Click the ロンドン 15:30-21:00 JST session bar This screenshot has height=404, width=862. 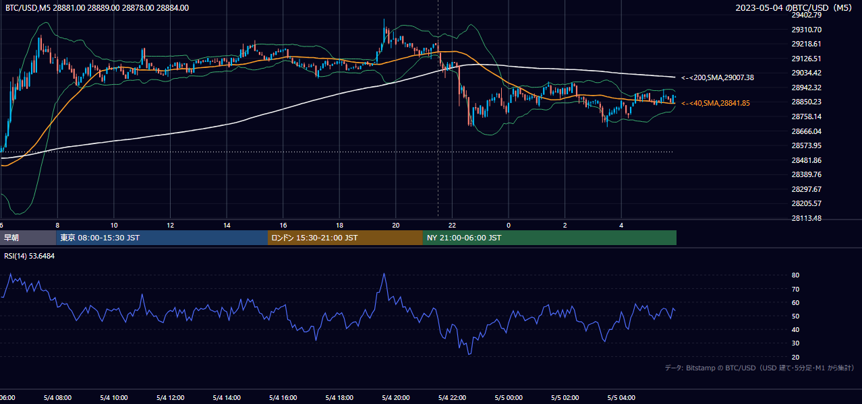point(345,238)
